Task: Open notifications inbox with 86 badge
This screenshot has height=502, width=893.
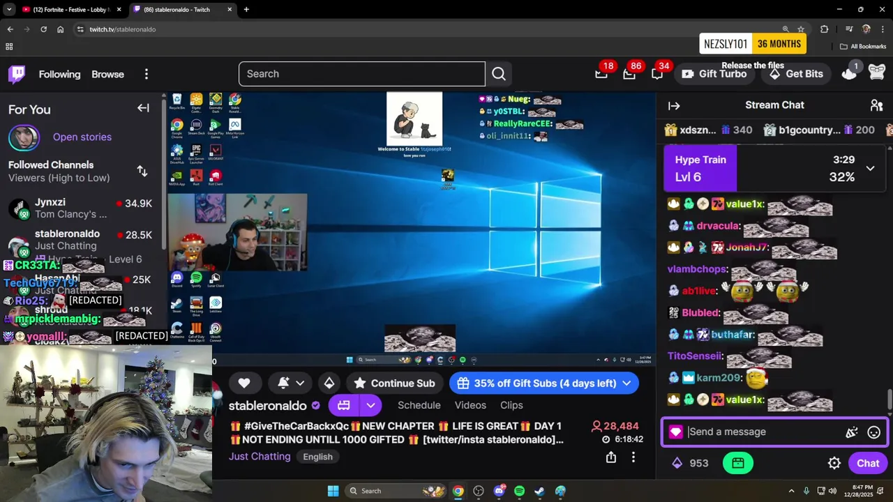Action: click(629, 74)
